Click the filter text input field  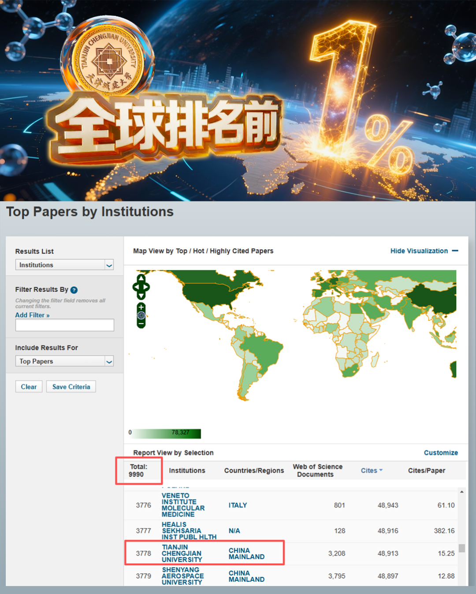click(x=64, y=325)
